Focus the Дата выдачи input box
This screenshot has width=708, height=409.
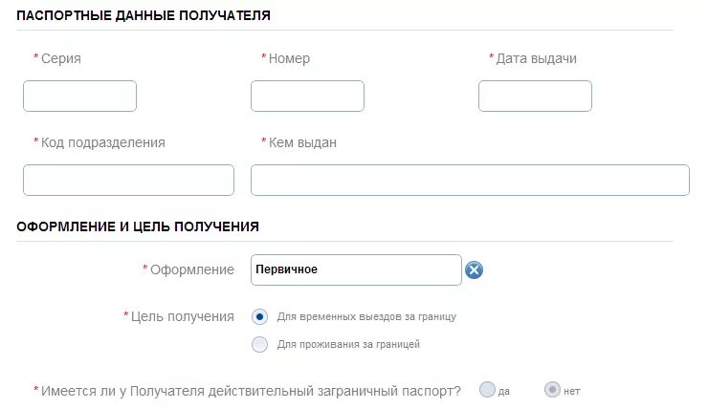click(x=535, y=97)
